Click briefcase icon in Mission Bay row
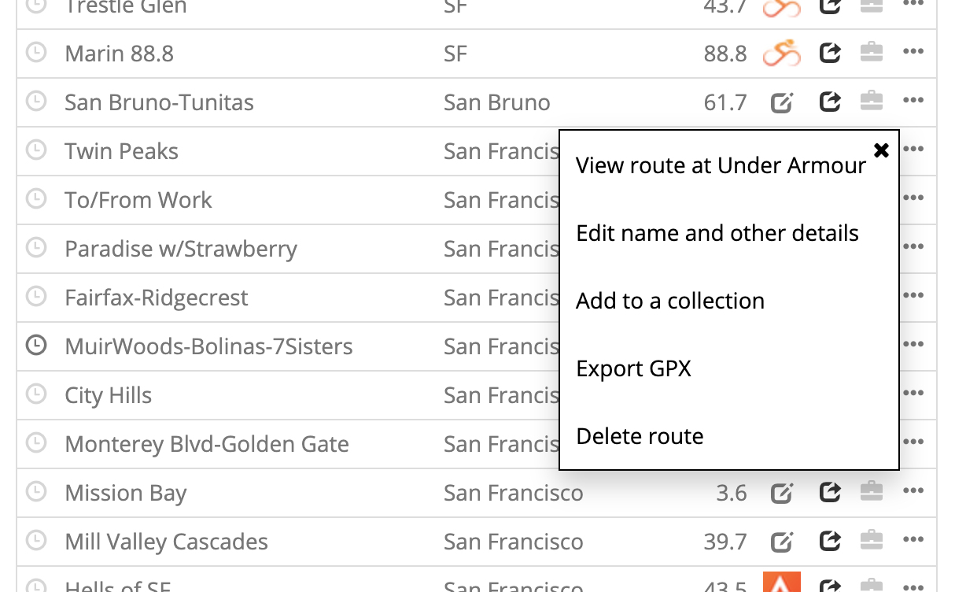Screen dimensions: 955x592 tap(871, 492)
